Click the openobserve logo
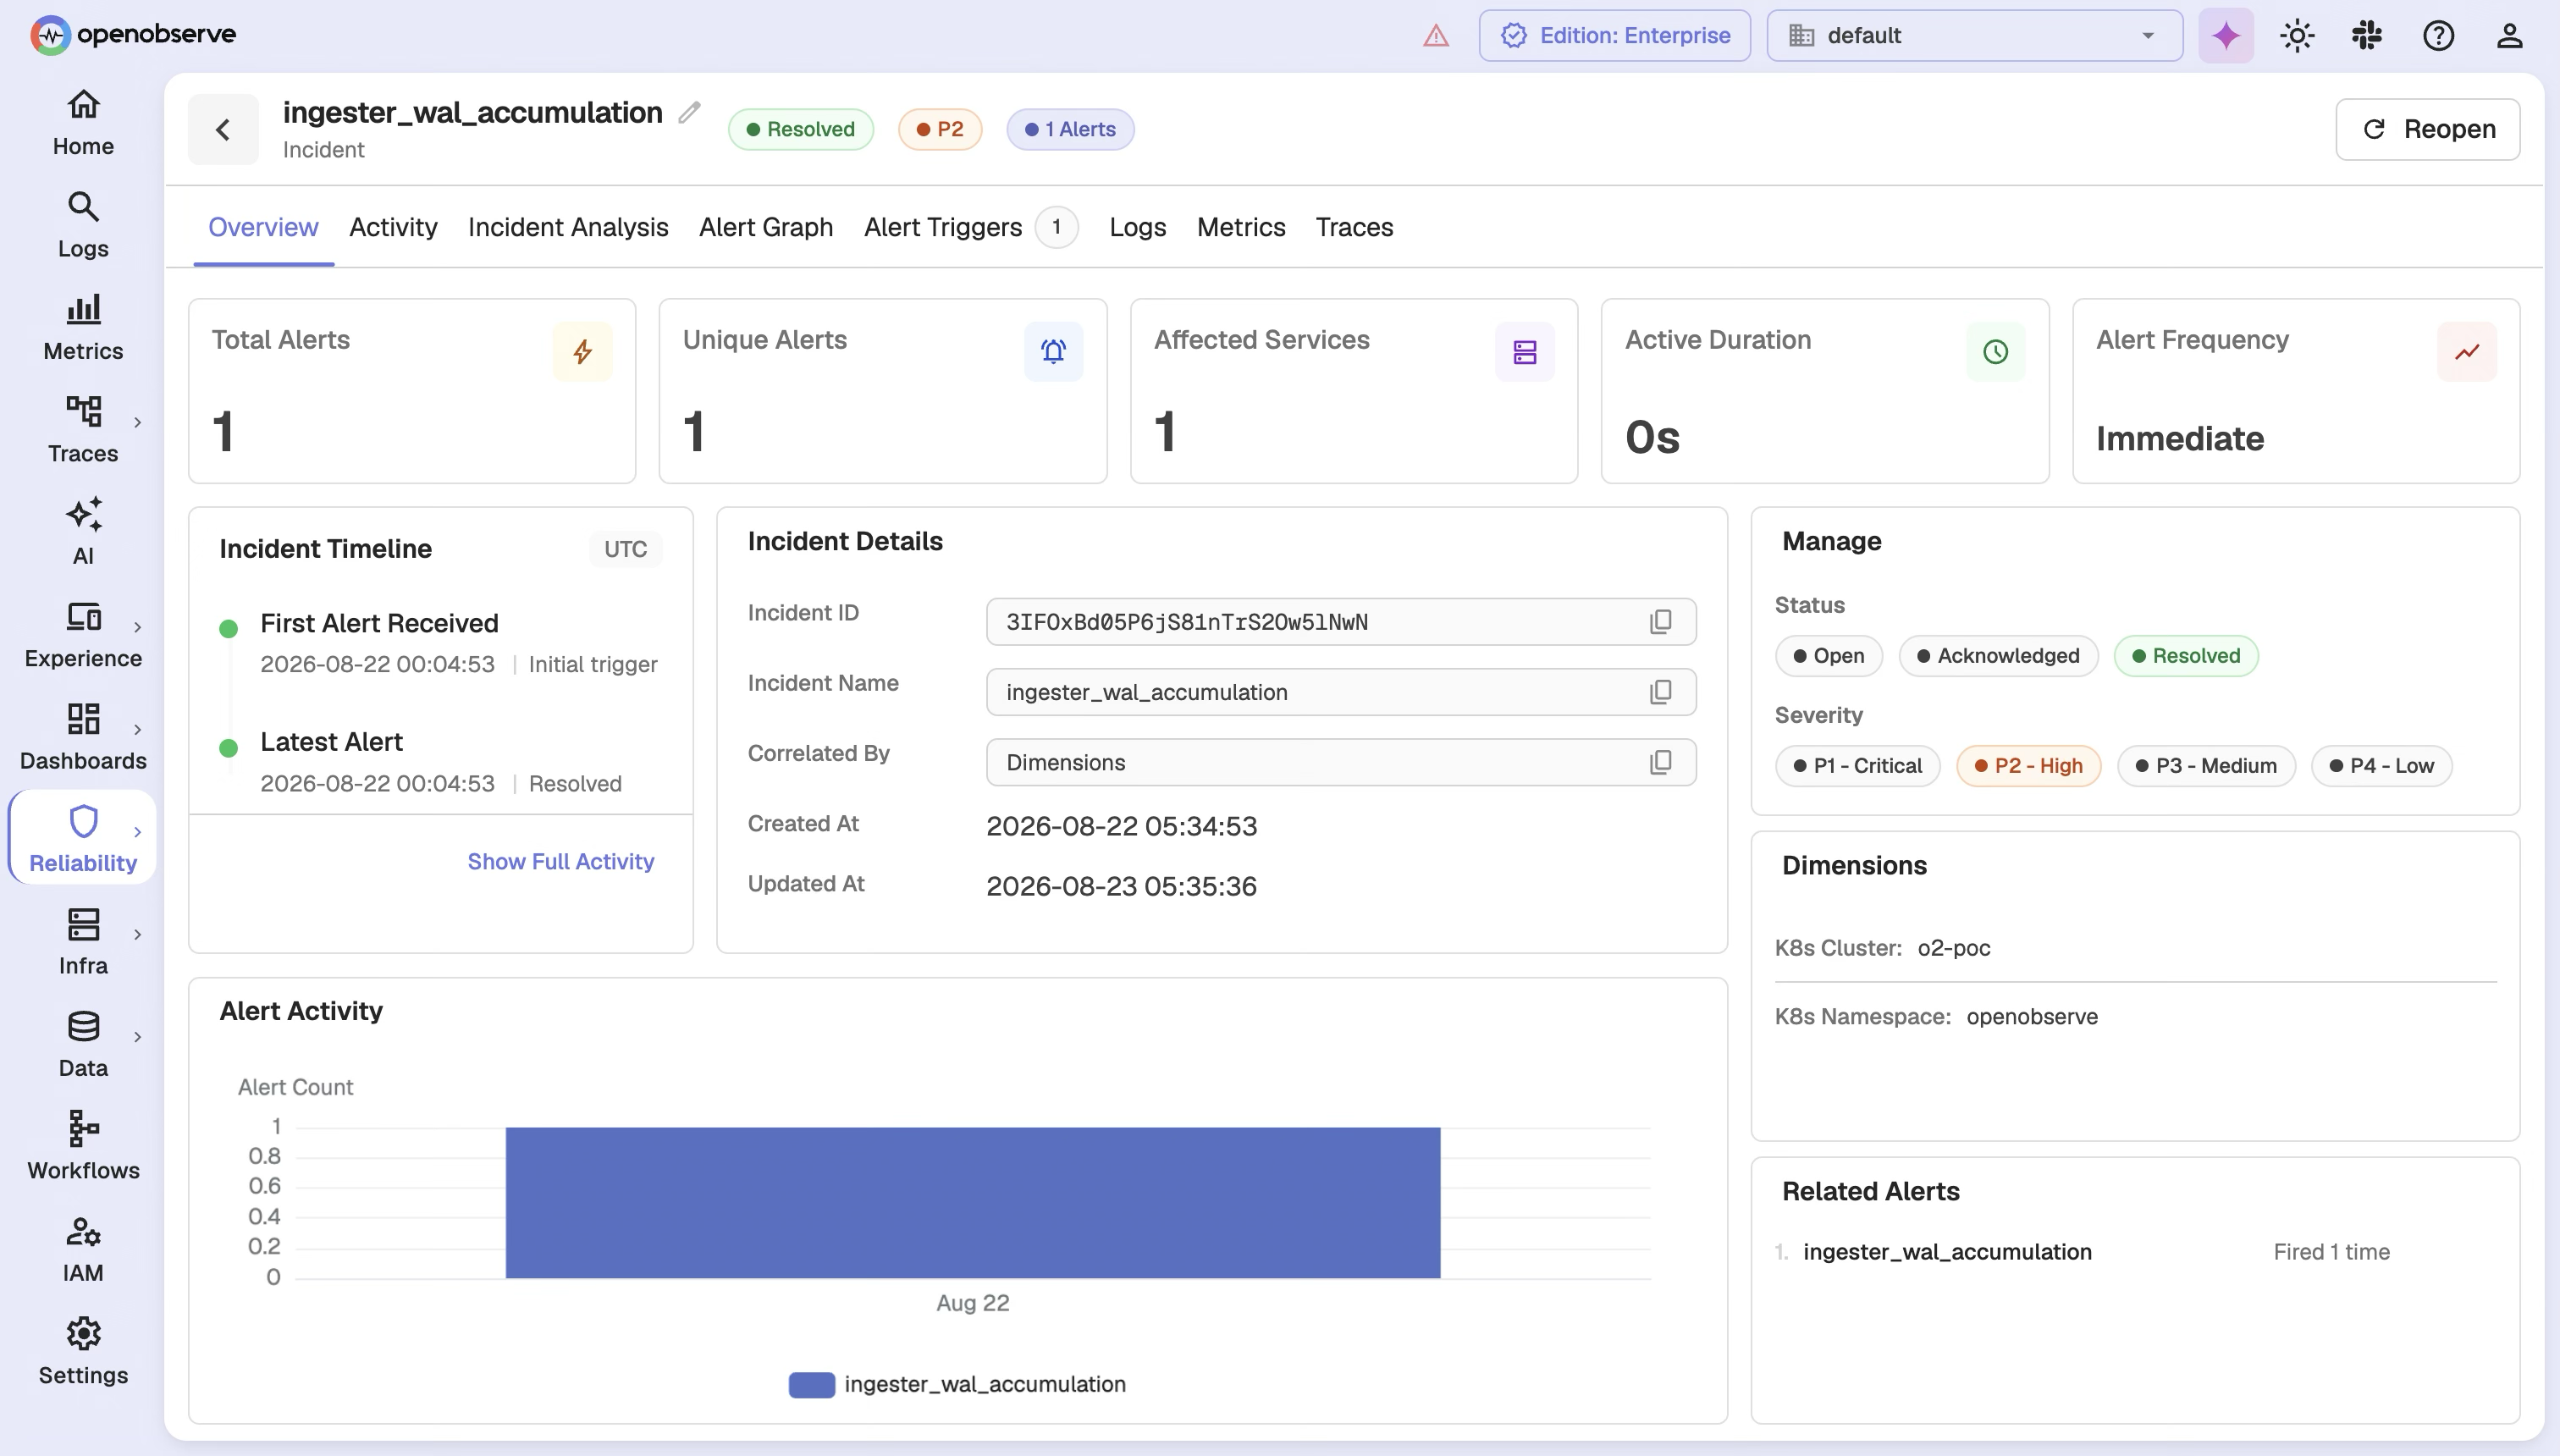The height and width of the screenshot is (1456, 2560). 133,35
